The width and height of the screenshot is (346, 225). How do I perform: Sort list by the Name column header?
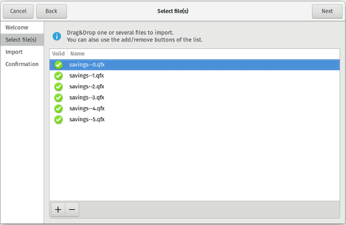point(78,54)
